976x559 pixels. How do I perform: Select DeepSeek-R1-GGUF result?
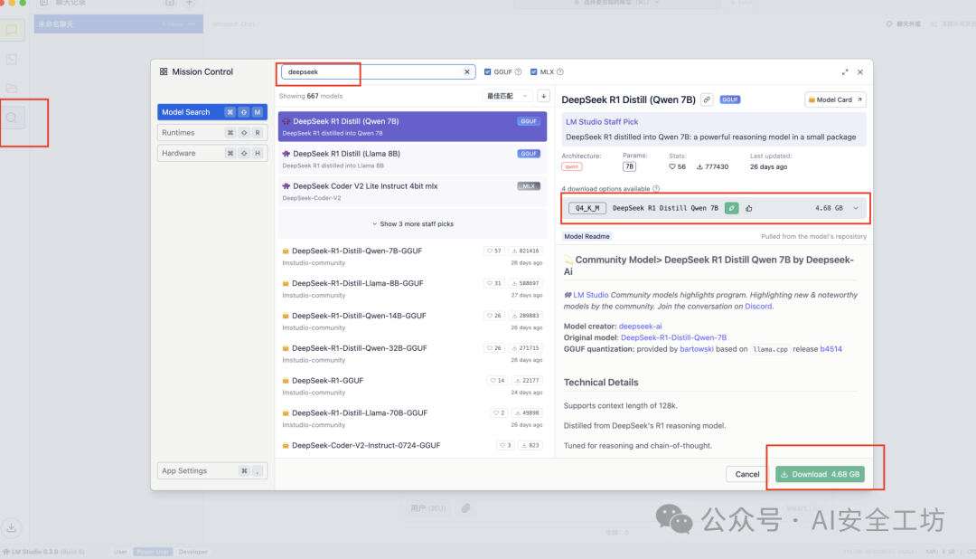click(412, 385)
